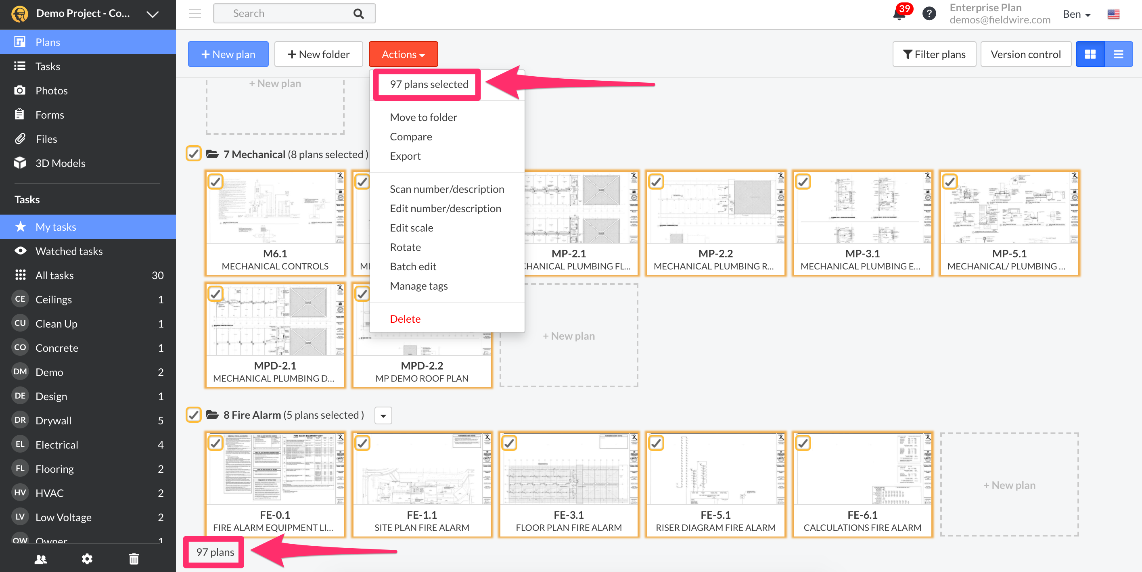Toggle the hamburger menu icon
This screenshot has height=572, width=1142.
click(x=195, y=13)
